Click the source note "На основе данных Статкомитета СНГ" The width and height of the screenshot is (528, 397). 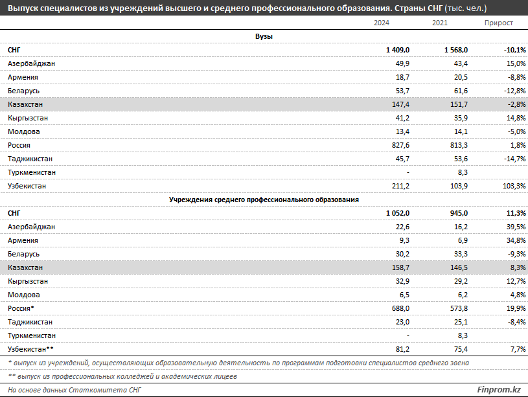[x=74, y=390]
